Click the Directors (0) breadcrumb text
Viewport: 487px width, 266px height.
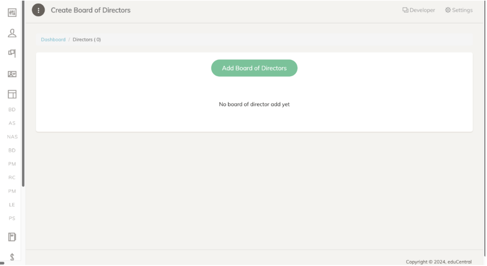[x=87, y=40]
